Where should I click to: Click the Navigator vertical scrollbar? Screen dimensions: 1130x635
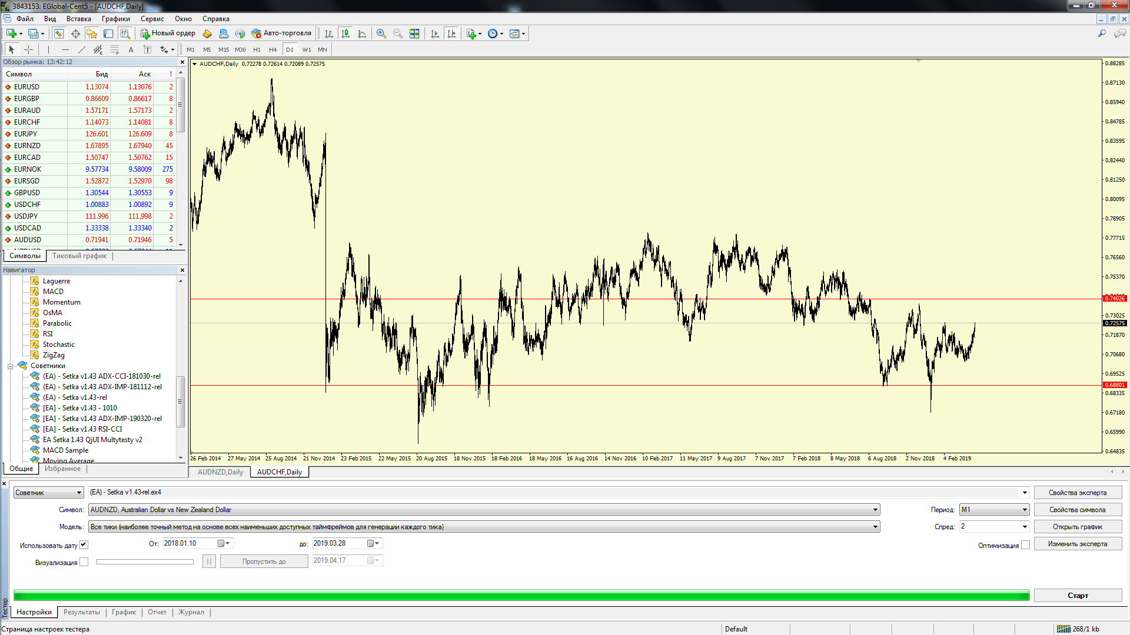[x=181, y=369]
